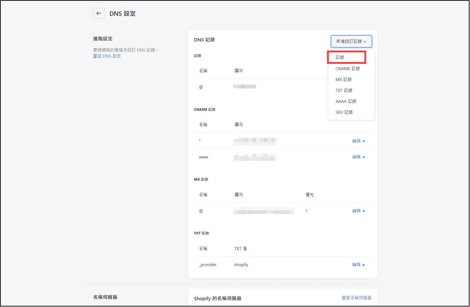
Task: Select CNAME 記錄 from the dropdown menu
Action: click(x=347, y=68)
